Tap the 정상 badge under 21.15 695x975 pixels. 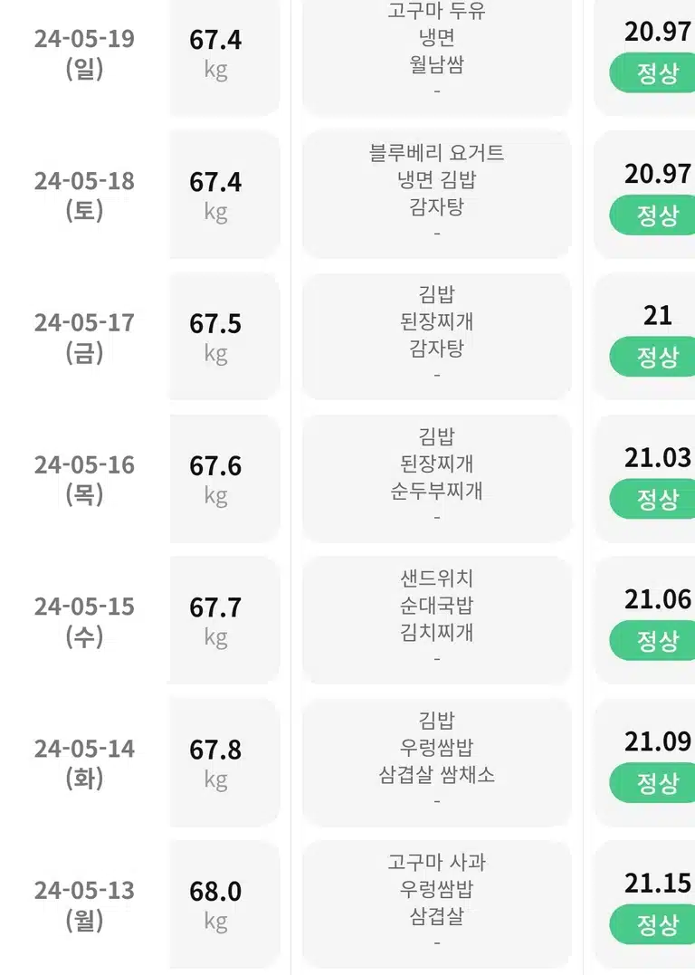pos(652,924)
